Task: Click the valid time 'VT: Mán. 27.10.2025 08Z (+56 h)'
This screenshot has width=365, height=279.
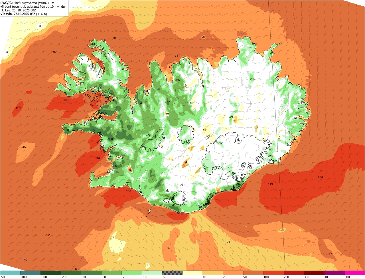Action: tap(24, 14)
